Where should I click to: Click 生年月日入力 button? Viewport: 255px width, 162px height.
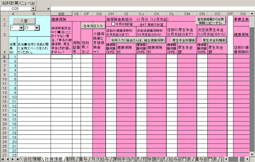(x=92, y=26)
